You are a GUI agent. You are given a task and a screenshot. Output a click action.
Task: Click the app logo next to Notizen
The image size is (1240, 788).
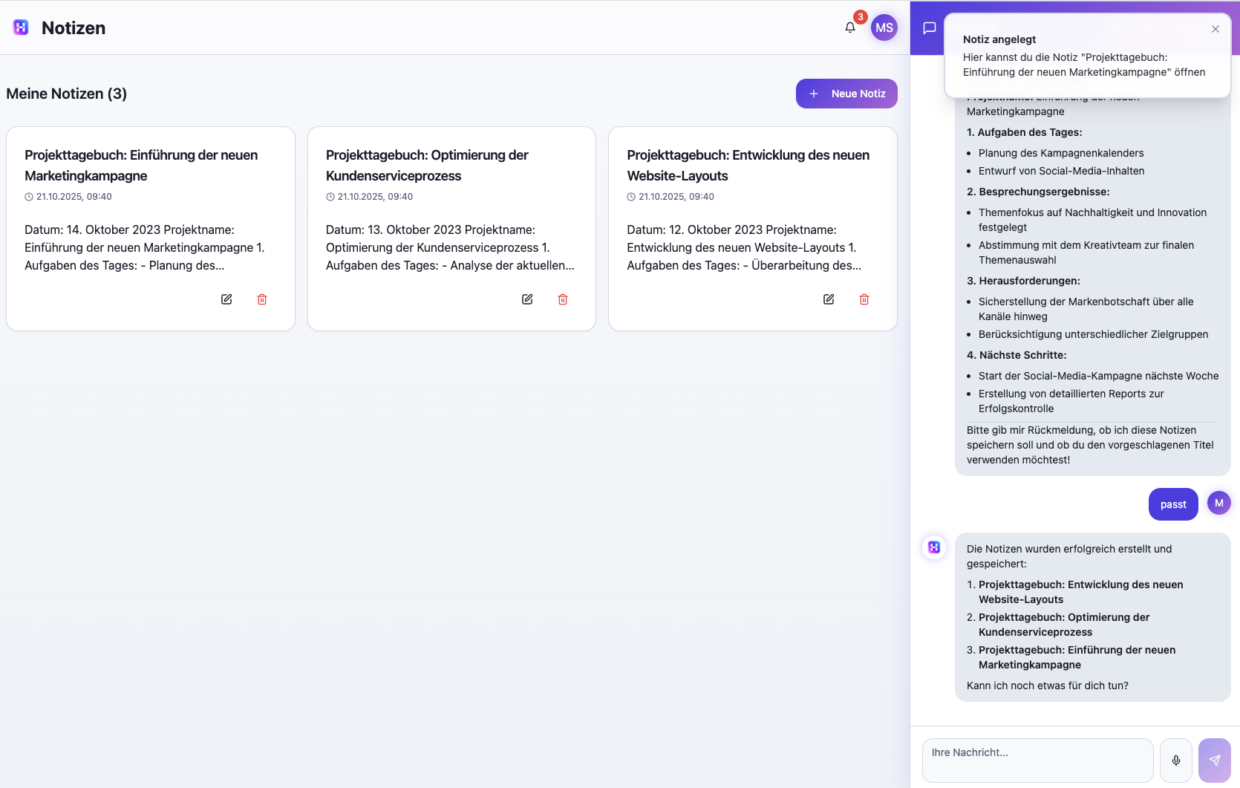[21, 27]
